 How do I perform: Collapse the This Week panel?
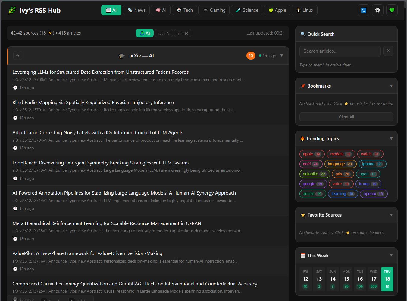[391, 256]
